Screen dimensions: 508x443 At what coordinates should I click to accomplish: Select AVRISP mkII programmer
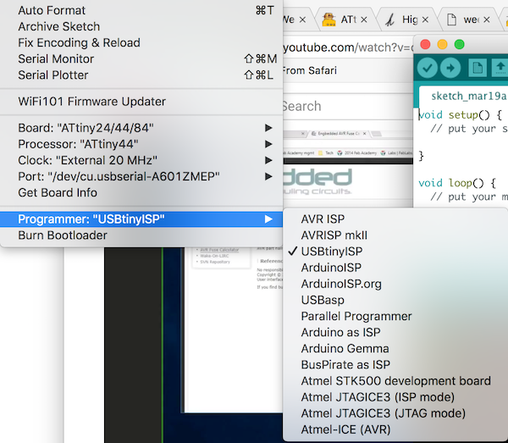tap(395, 235)
